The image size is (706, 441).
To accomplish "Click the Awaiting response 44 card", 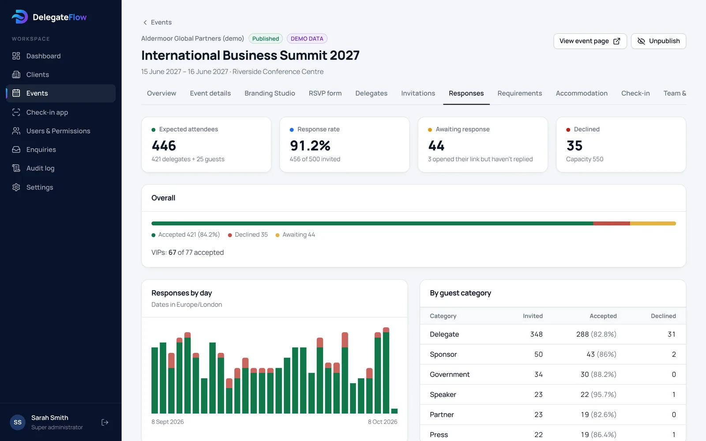I will pos(483,145).
